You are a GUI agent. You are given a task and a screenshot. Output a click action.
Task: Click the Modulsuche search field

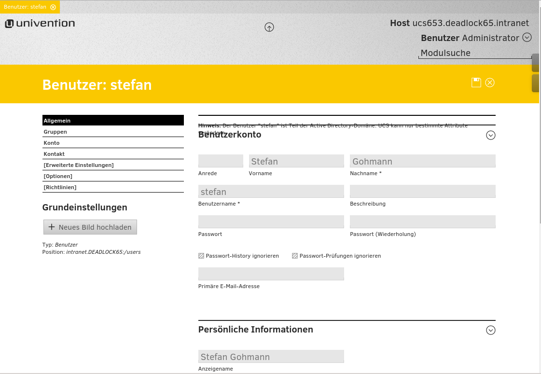click(474, 53)
